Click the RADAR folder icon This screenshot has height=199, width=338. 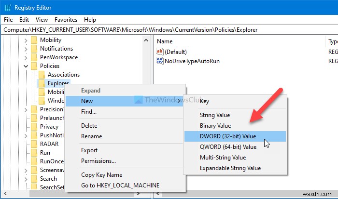coord(34,144)
